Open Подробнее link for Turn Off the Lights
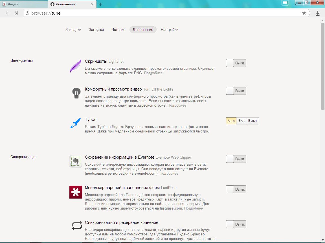325x243 pixels. pos(177,105)
